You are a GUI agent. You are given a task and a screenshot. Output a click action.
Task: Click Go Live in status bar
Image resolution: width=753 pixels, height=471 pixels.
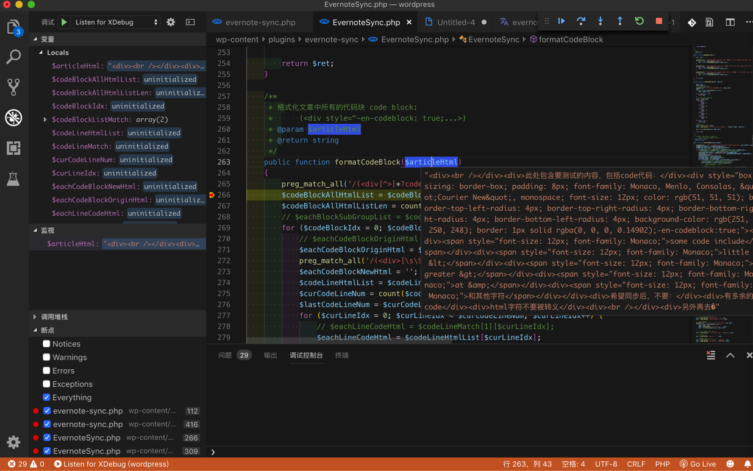[698, 464]
